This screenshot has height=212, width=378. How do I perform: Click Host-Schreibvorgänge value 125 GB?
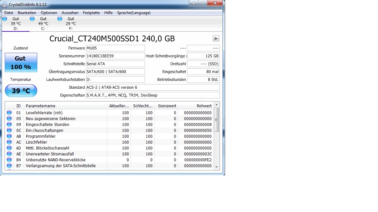[x=203, y=56]
